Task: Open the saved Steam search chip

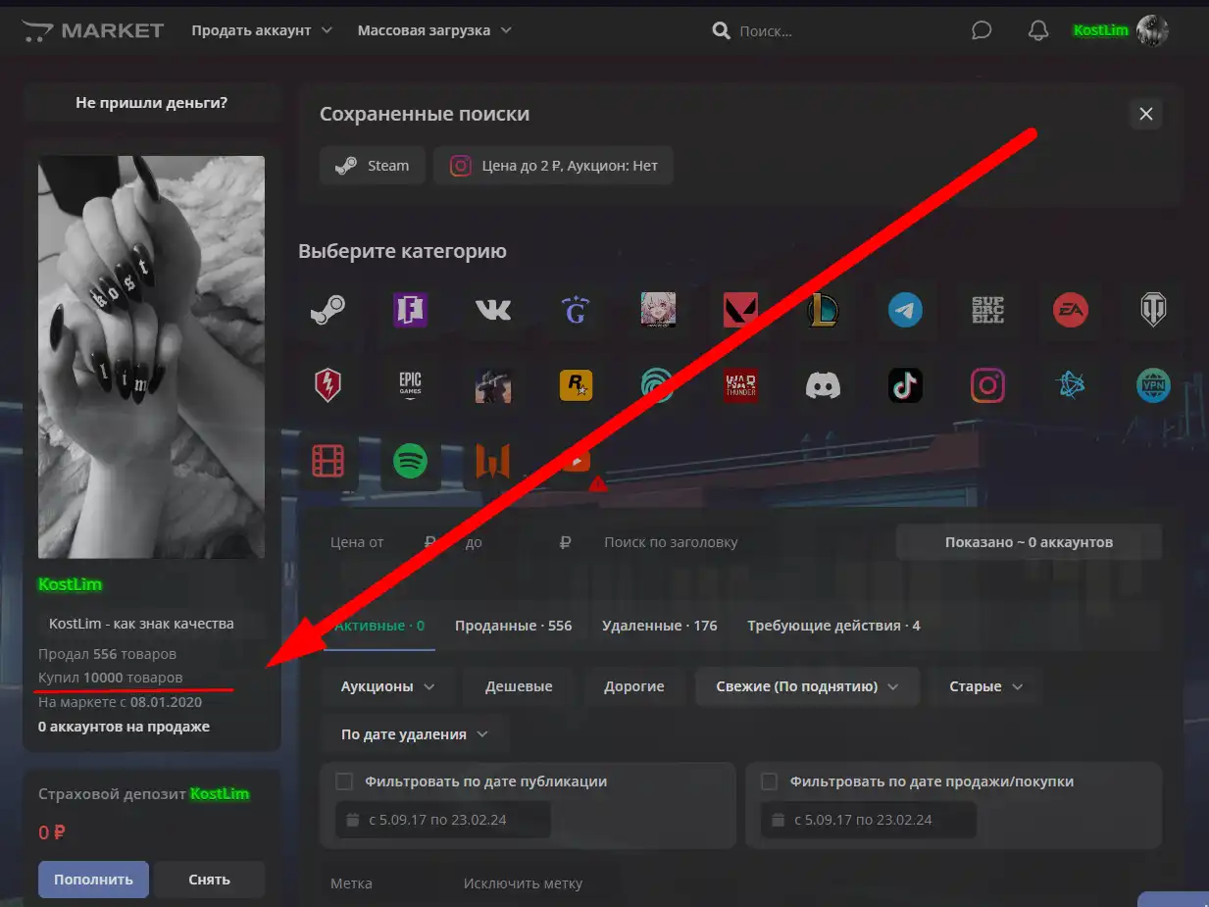Action: tap(372, 166)
